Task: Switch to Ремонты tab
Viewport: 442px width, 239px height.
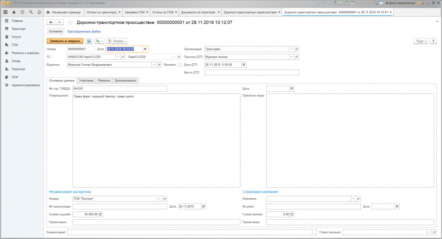Action: pyautogui.click(x=104, y=81)
